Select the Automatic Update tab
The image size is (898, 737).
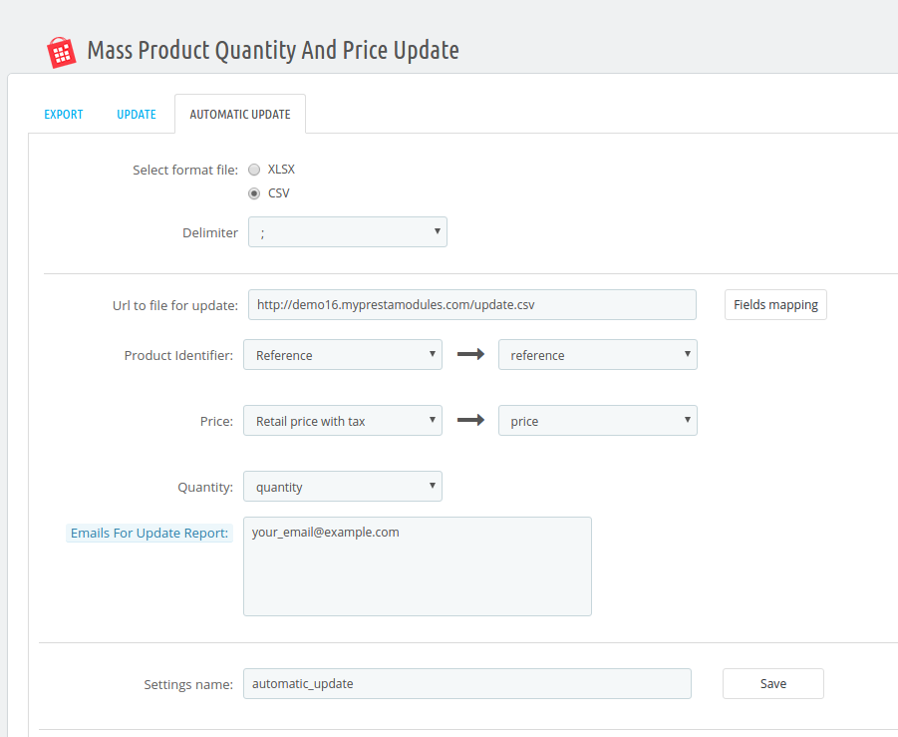(x=240, y=114)
